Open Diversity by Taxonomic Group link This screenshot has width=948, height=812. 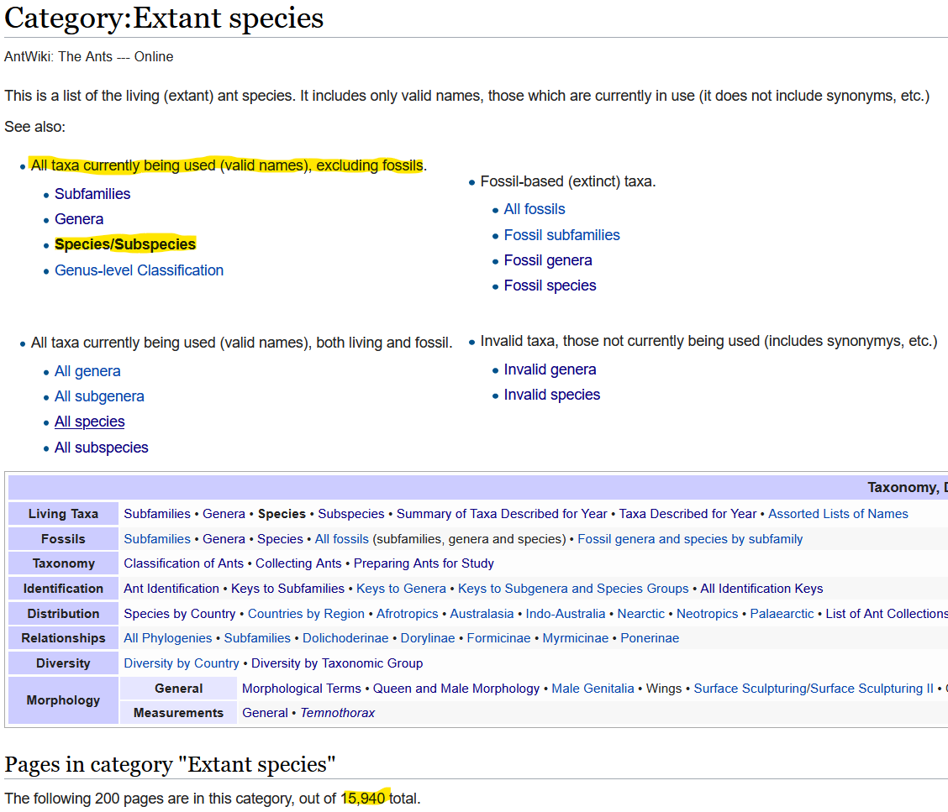(x=337, y=663)
